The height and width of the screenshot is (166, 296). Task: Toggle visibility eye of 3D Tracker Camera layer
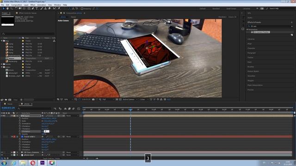click(x=2, y=152)
